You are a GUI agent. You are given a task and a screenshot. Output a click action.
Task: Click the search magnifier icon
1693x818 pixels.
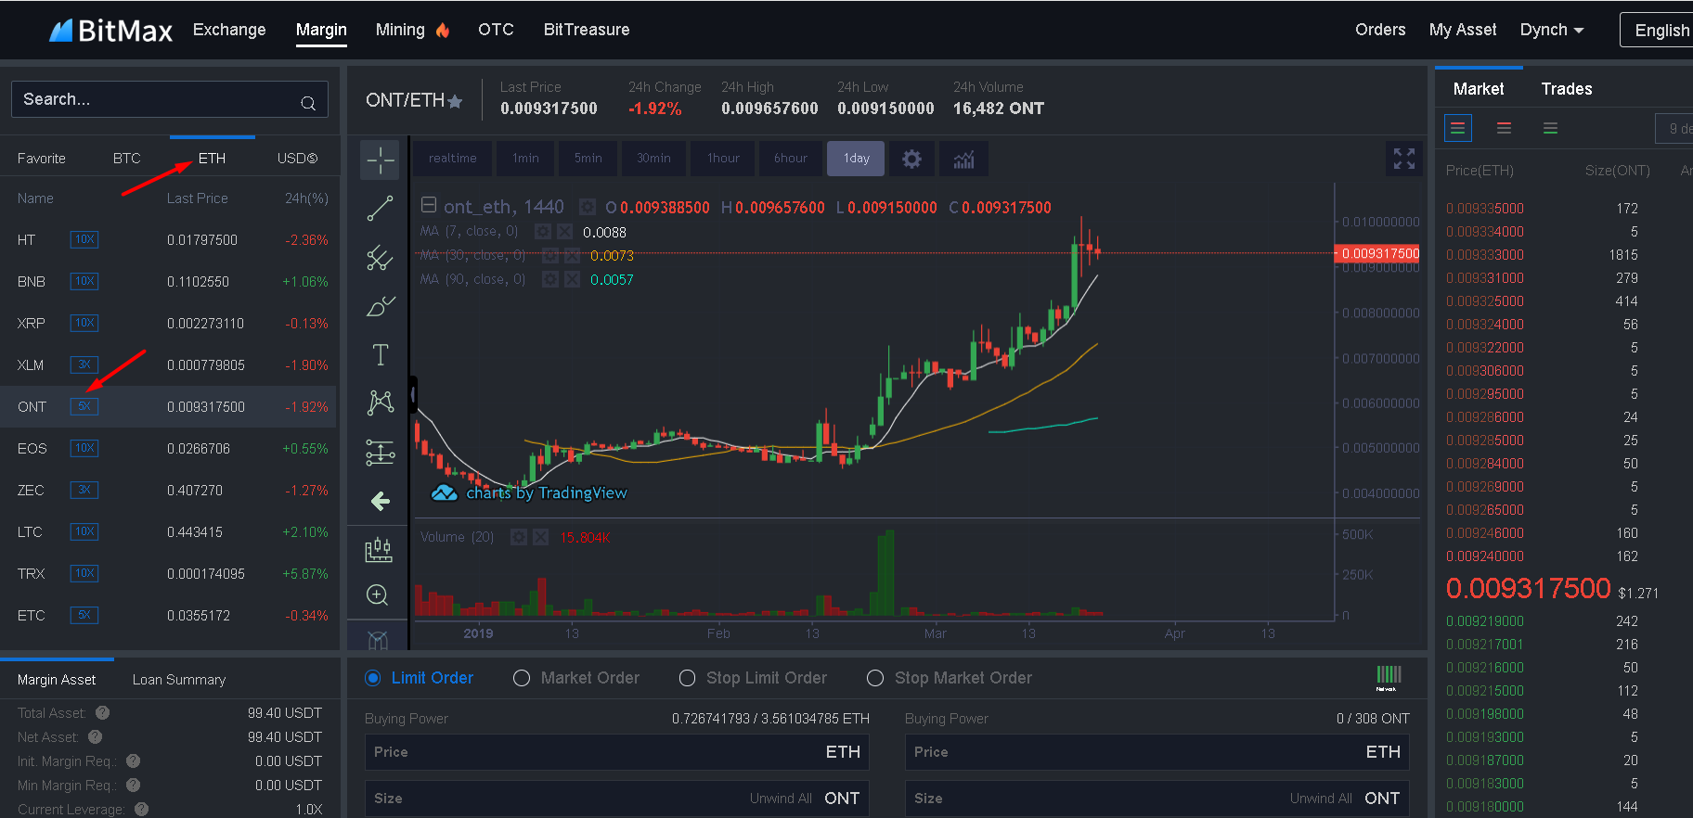(308, 103)
